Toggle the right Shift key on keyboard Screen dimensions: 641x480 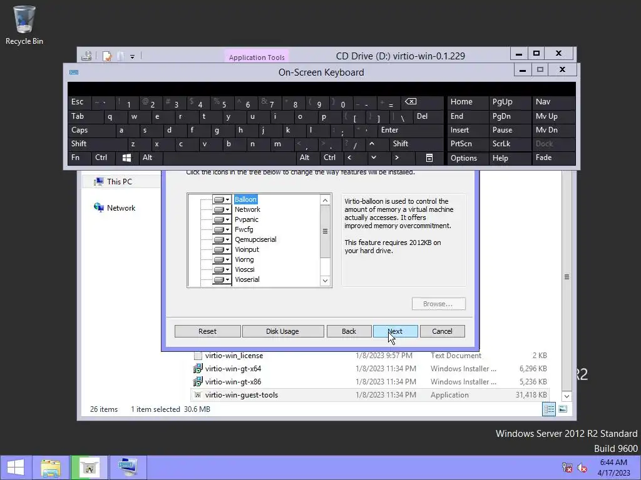[416, 144]
